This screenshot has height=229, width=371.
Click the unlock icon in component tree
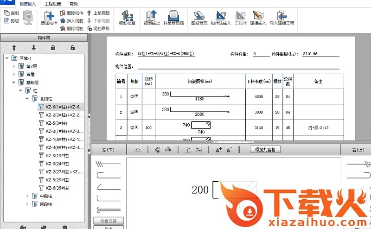tap(72, 48)
